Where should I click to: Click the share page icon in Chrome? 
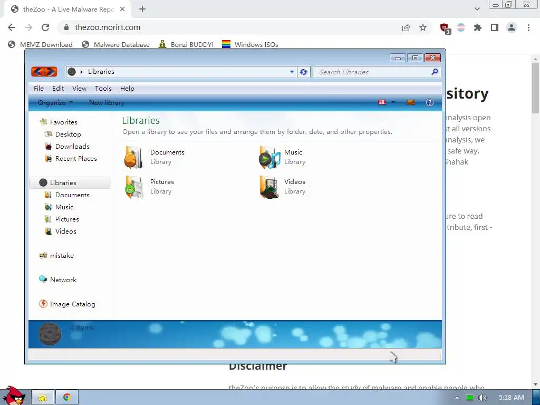coord(406,27)
